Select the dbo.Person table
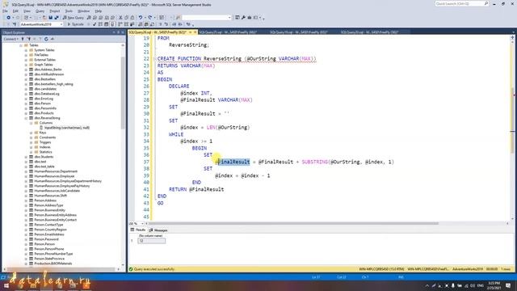The height and width of the screenshot is (291, 517). click(43, 103)
